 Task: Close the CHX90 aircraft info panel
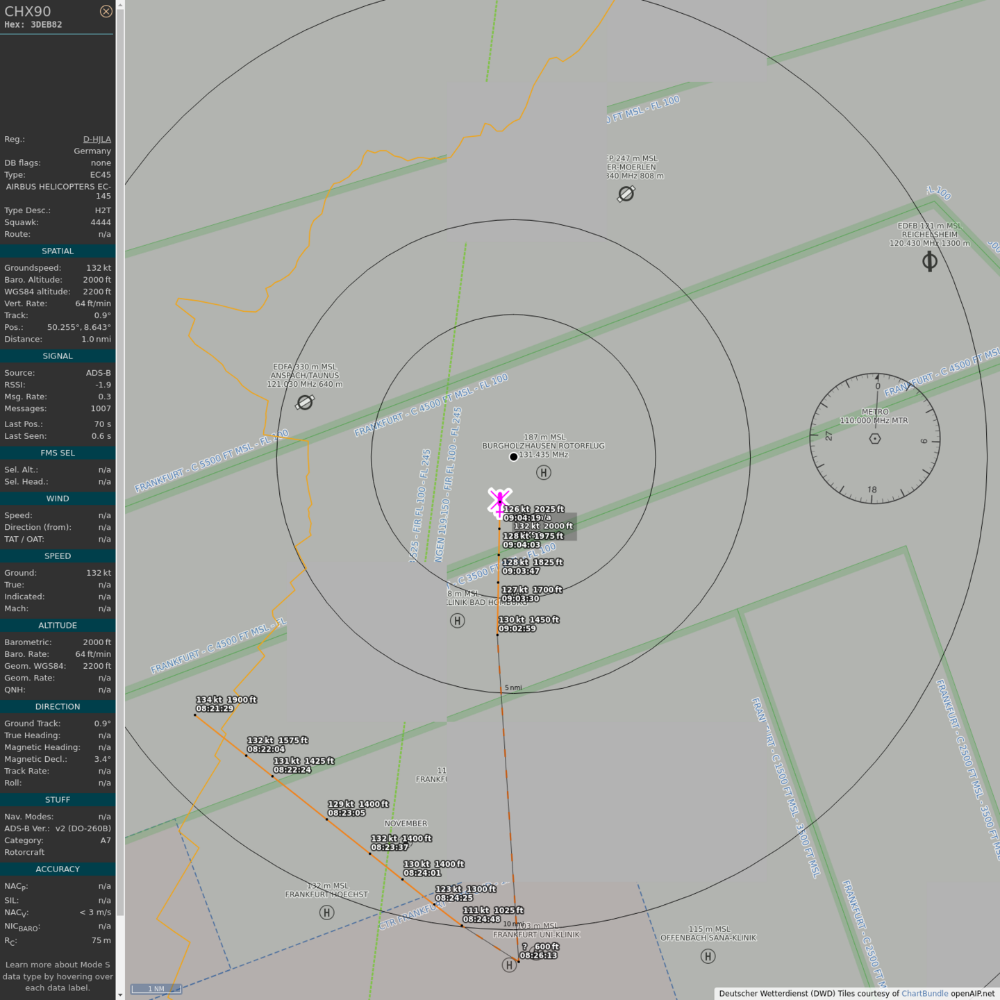[106, 11]
